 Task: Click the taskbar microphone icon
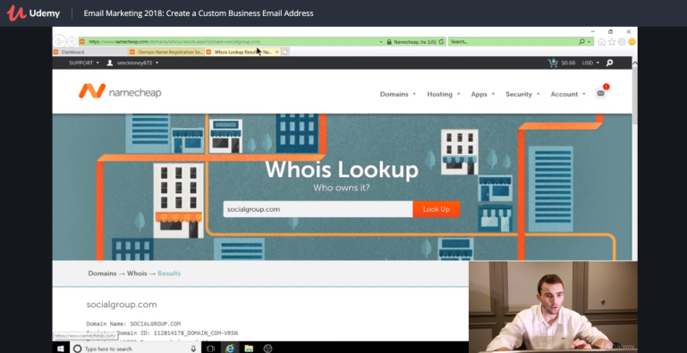coord(193,349)
